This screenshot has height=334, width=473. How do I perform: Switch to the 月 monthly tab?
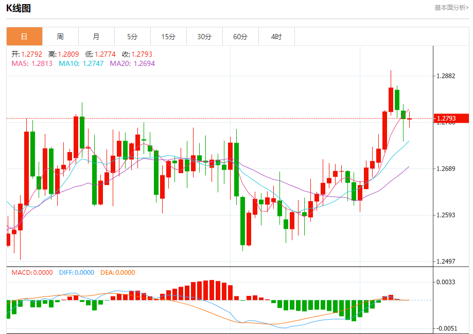click(96, 37)
